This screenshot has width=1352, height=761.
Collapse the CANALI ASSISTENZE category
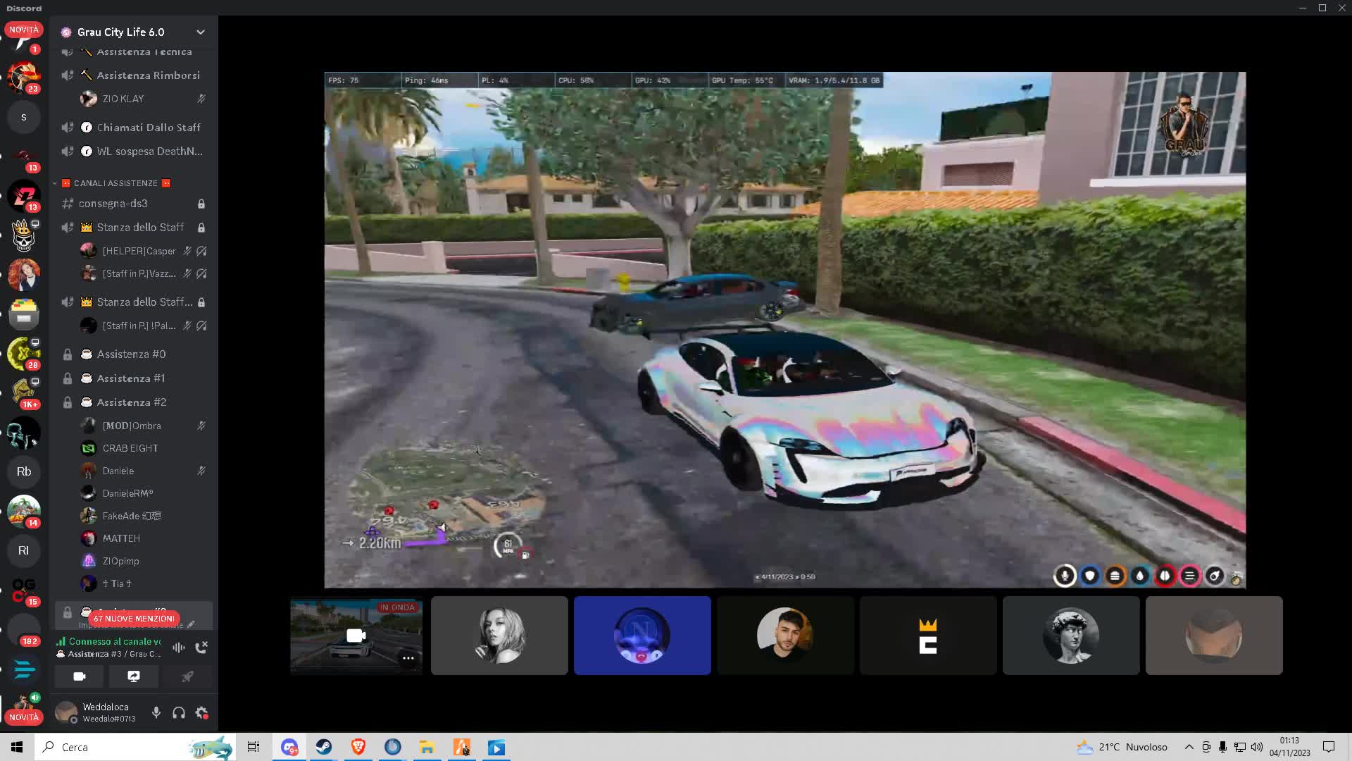(115, 183)
